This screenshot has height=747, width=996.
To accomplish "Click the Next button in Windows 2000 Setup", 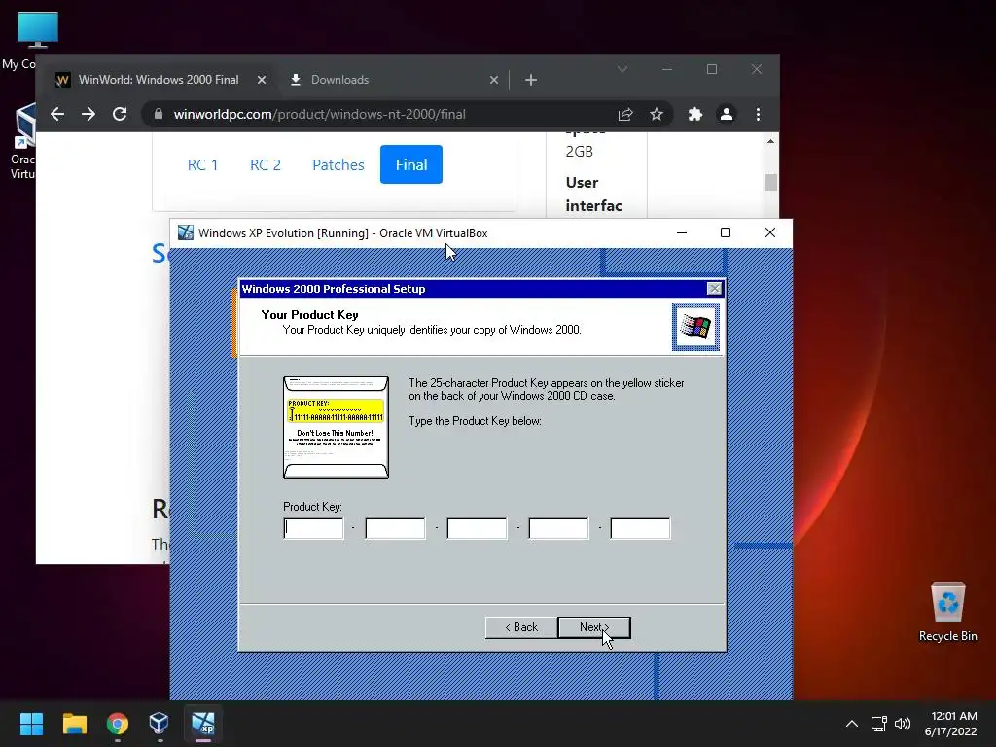I will coord(594,627).
